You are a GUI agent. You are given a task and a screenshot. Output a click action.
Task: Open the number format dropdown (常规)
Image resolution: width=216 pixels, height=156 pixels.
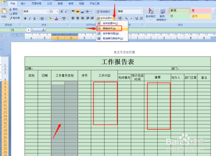[x=142, y=12]
